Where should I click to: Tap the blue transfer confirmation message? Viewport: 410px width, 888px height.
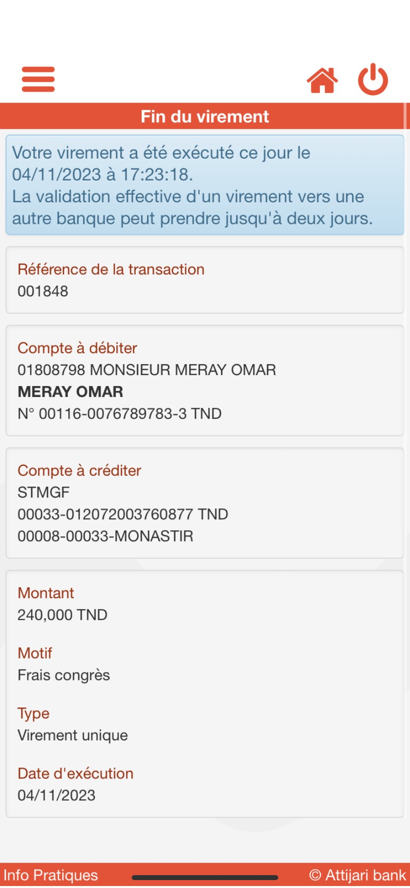(x=205, y=185)
